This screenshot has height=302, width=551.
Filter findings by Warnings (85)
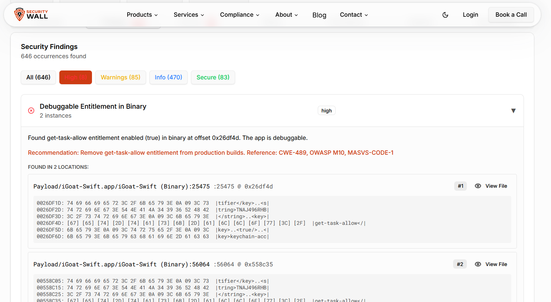pyautogui.click(x=121, y=77)
